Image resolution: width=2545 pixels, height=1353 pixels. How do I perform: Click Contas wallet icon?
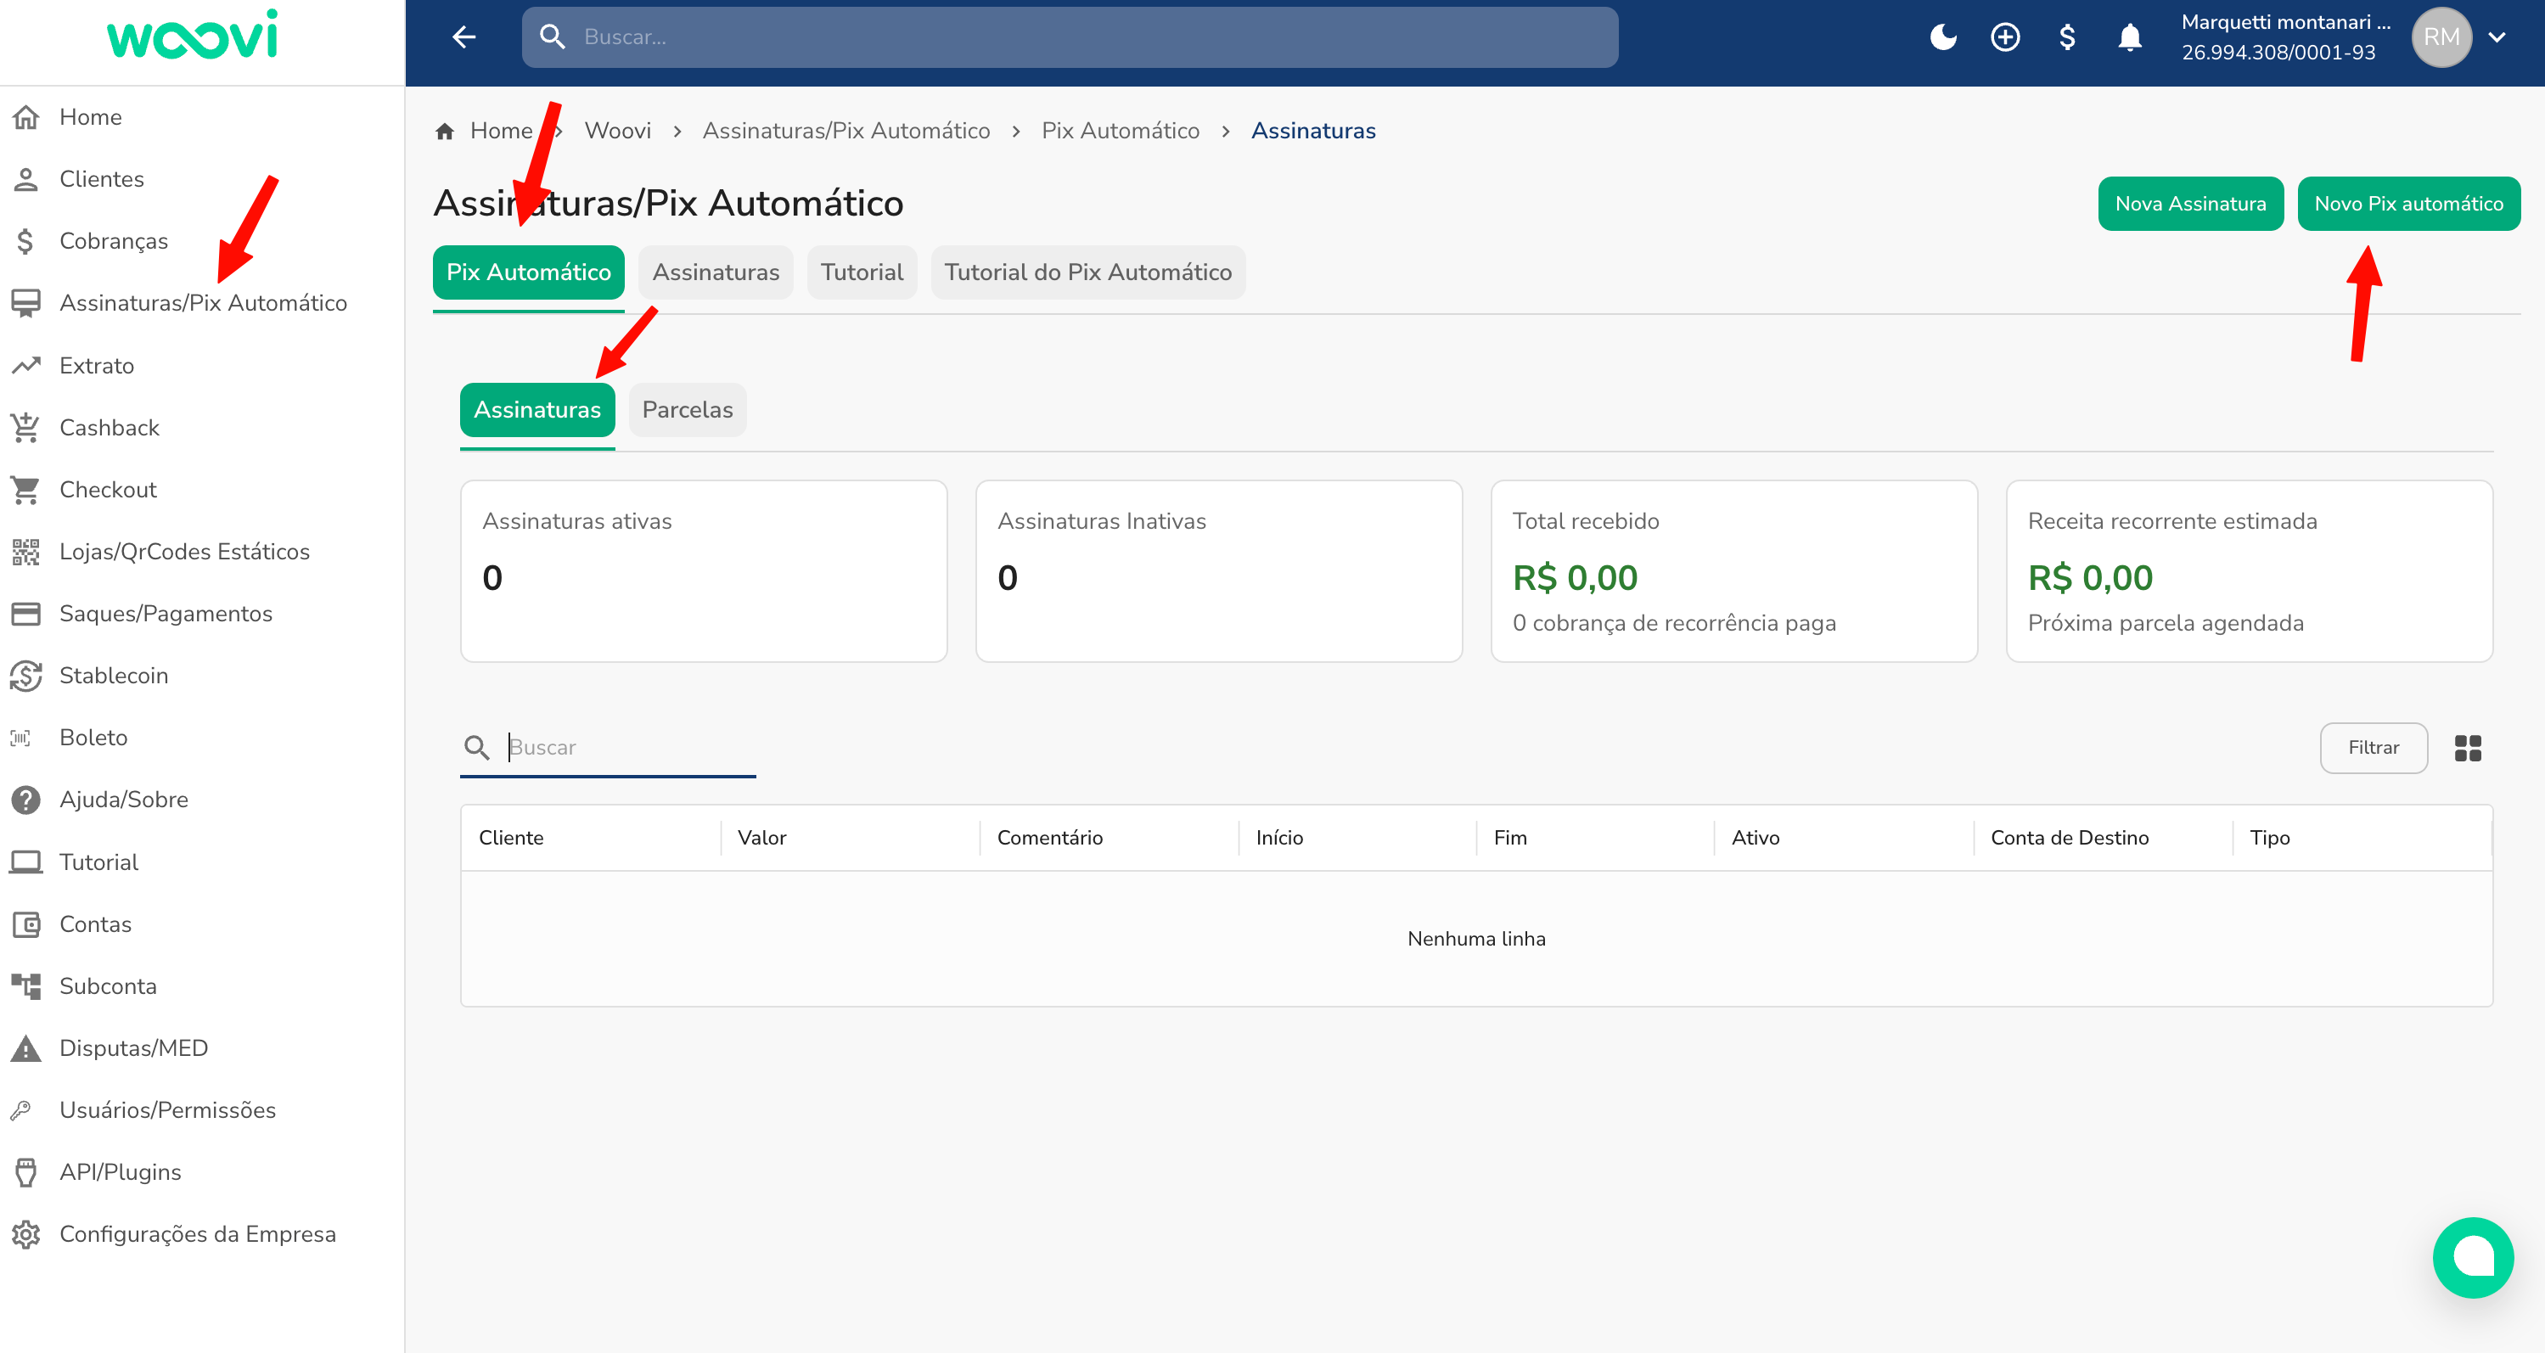click(25, 924)
